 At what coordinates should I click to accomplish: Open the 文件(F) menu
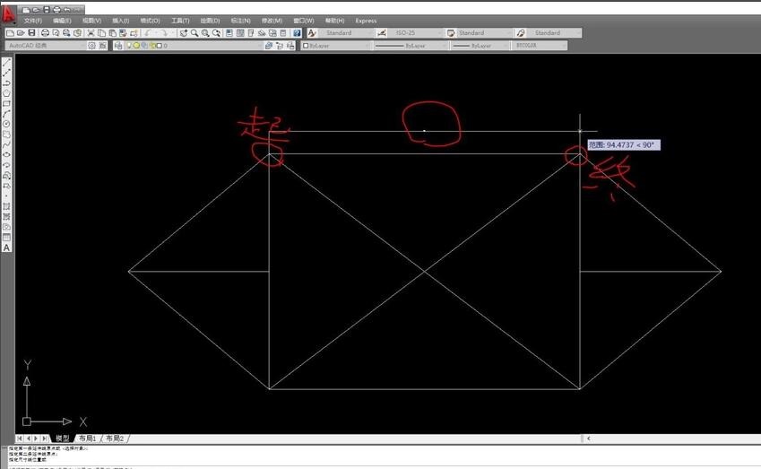(x=33, y=21)
